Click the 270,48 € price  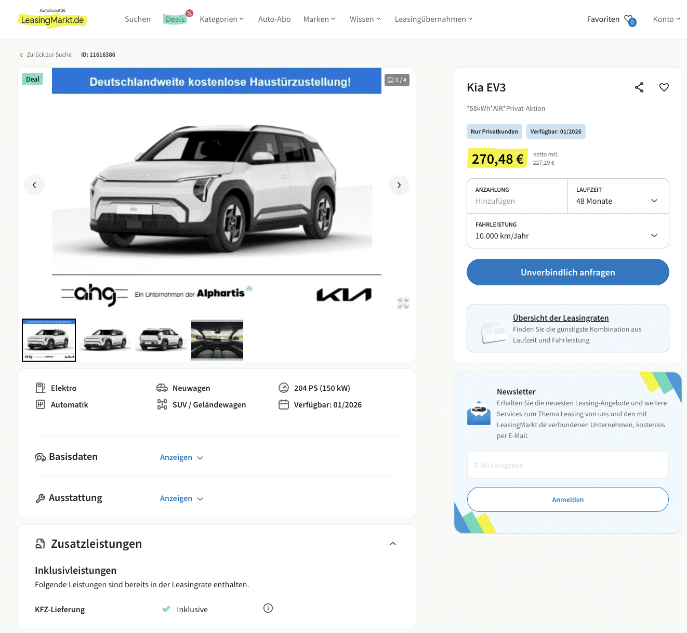point(497,159)
